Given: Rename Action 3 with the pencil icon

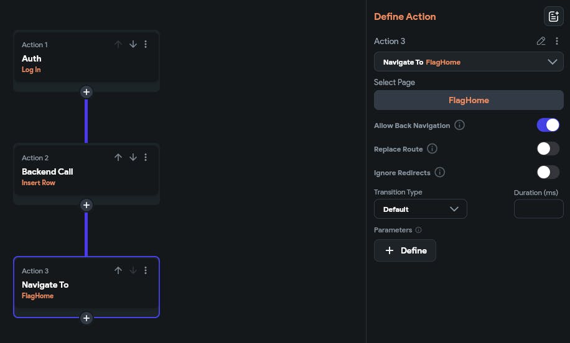Looking at the screenshot, I should click(541, 41).
